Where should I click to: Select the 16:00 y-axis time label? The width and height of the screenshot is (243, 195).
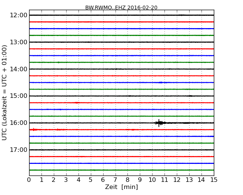coord(18,123)
